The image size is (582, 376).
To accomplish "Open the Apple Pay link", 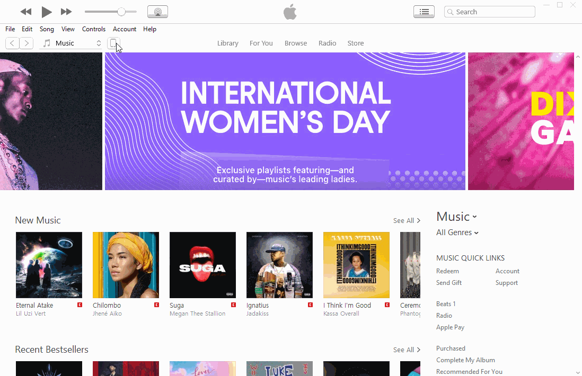I will [450, 327].
